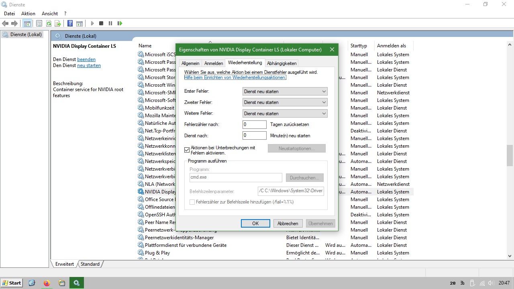Image resolution: width=514 pixels, height=289 pixels.
Task: Click gear icon beside Office Source row
Action: (x=141, y=199)
